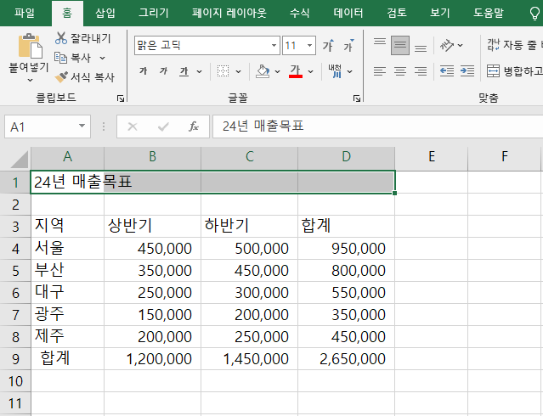Click the Copy (복사) button
The image size is (543, 416).
[x=73, y=58]
